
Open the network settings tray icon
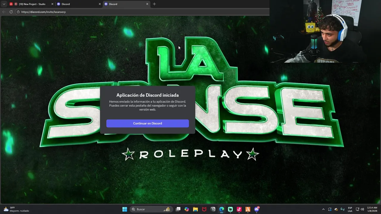357,209
